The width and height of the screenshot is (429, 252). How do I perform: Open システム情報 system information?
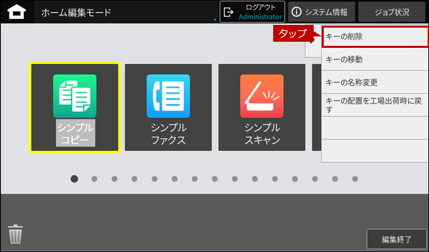click(322, 12)
